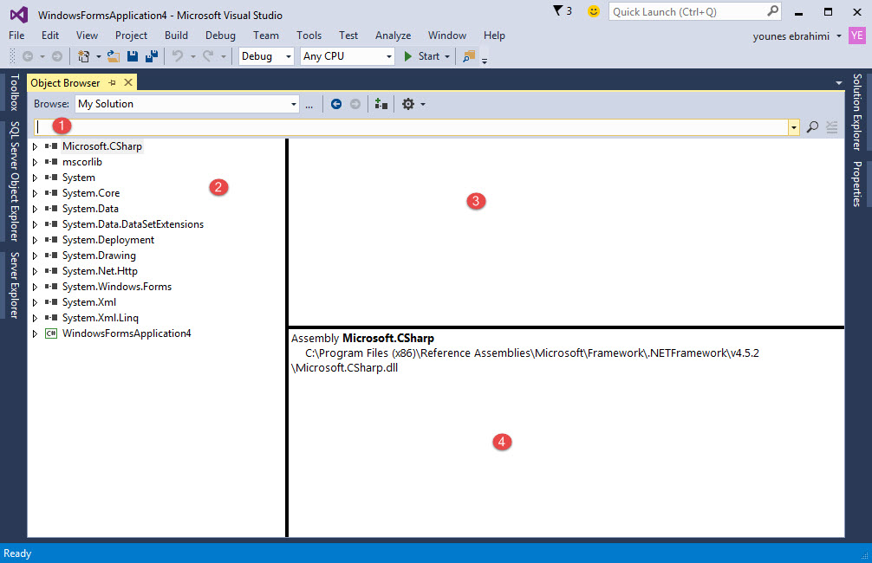Viewport: 872px width, 563px height.
Task: Click Object Browser back navigation arrow
Action: [x=336, y=104]
